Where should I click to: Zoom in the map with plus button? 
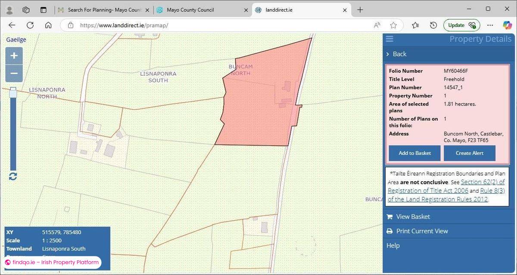point(14,56)
